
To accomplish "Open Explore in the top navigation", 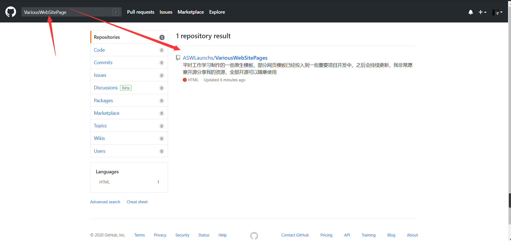I will 217,12.
